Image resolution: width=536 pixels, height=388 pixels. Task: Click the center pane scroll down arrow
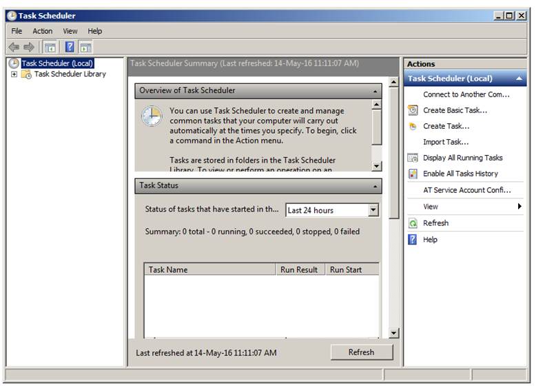coord(394,333)
